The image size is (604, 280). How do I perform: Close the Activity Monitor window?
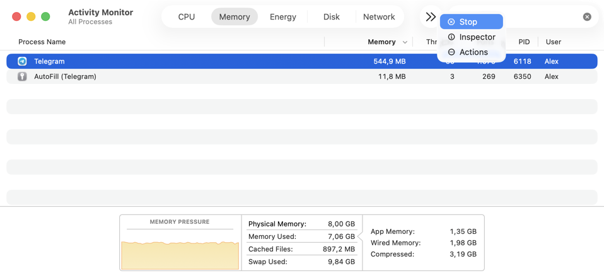click(x=16, y=16)
